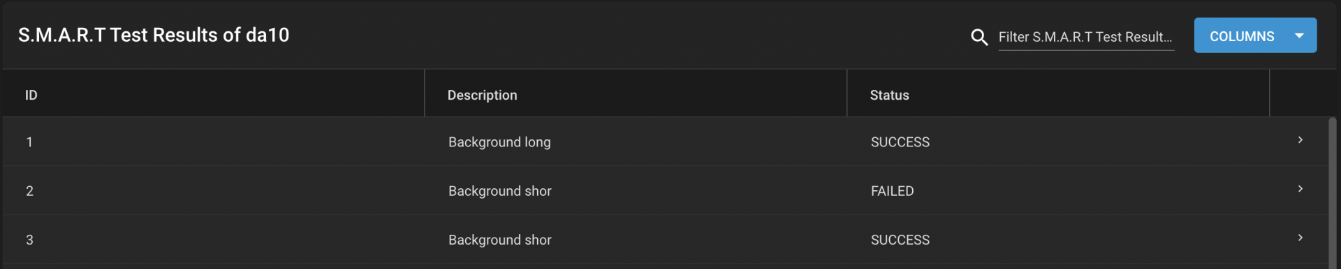Image resolution: width=1341 pixels, height=269 pixels.
Task: Expand row 1 chevron for Background long
Action: (1300, 140)
